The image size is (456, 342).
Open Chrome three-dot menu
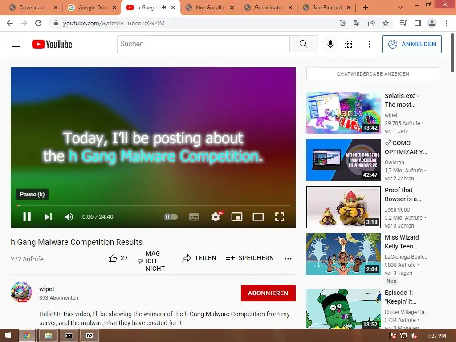pyautogui.click(x=446, y=23)
